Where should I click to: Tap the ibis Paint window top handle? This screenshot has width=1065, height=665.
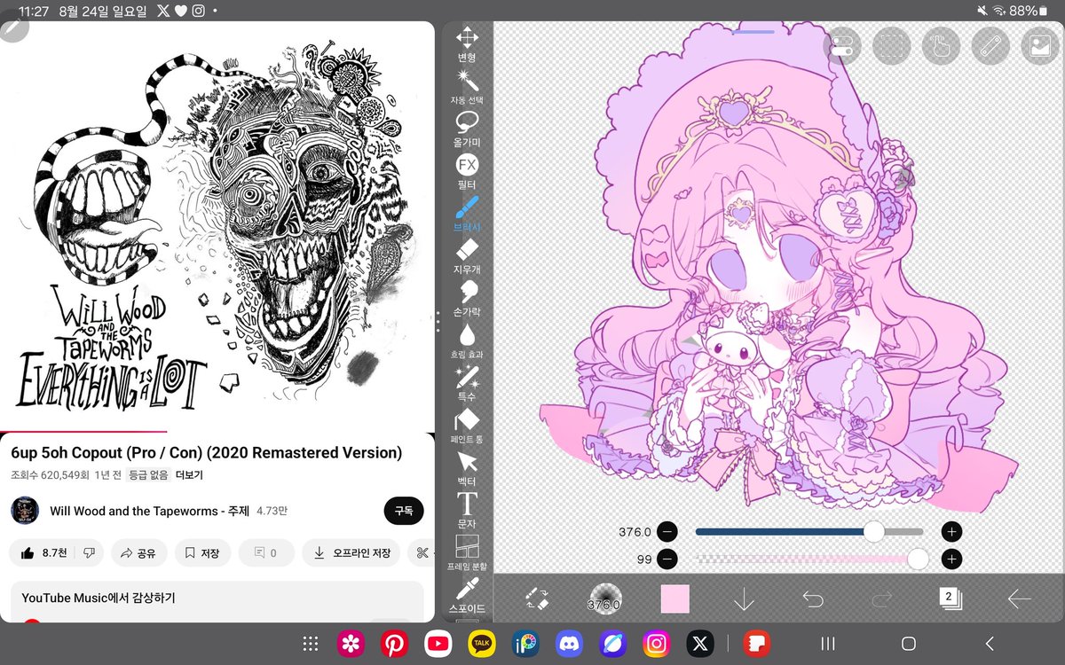tap(754, 31)
